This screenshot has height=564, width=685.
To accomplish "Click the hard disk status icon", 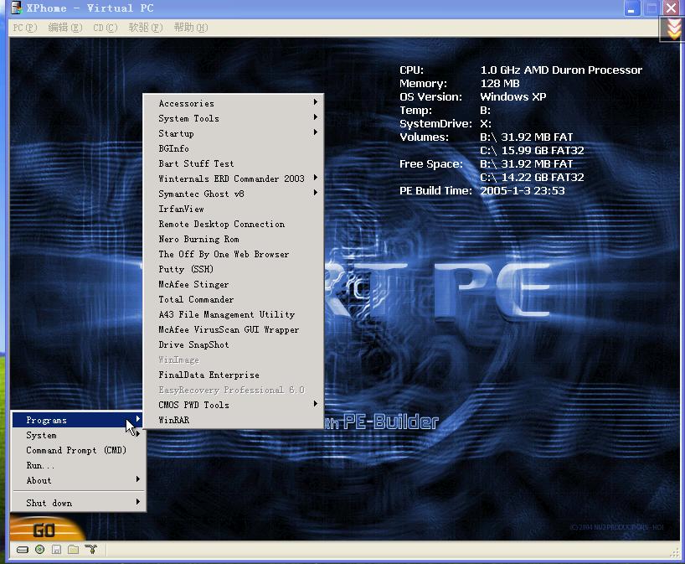I will (x=23, y=550).
